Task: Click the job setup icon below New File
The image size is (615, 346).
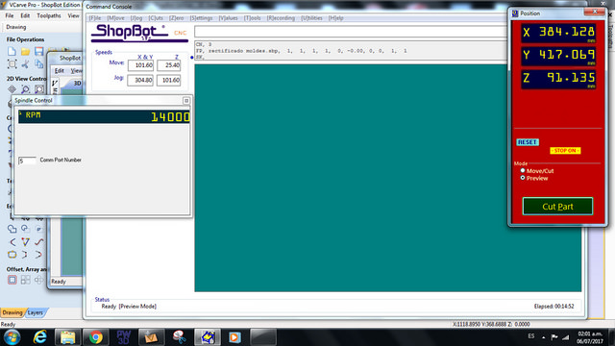Action: point(12,64)
